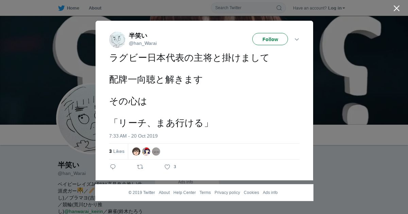The height and width of the screenshot is (214, 408).
Task: Open the About tab in top bar
Action: coord(95,8)
